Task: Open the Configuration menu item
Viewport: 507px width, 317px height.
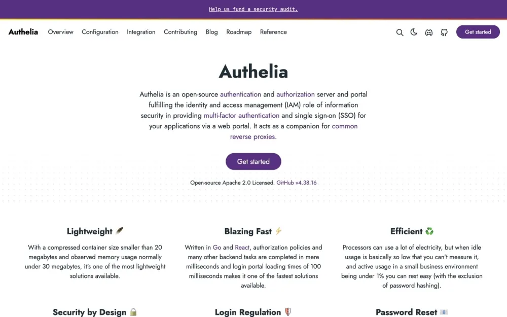Action: (x=100, y=32)
